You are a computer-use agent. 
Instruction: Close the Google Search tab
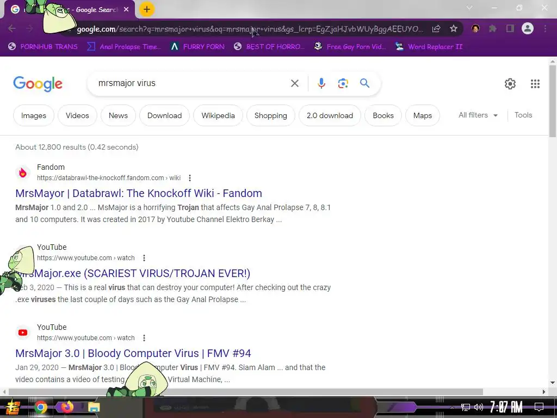[126, 10]
